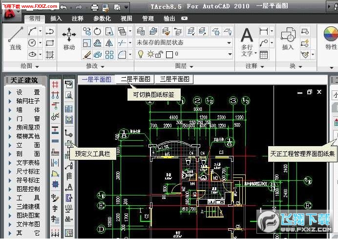Expand the Layer (图层) panel arrow

click(191, 66)
